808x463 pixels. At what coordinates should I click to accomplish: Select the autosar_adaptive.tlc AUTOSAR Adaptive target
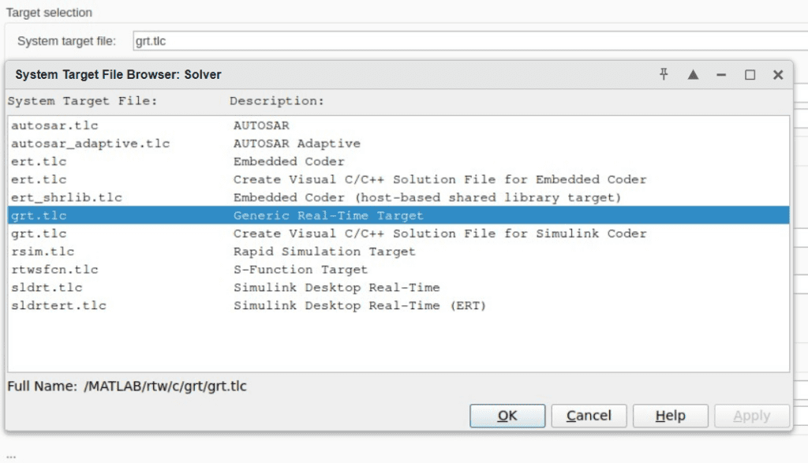pos(237,143)
